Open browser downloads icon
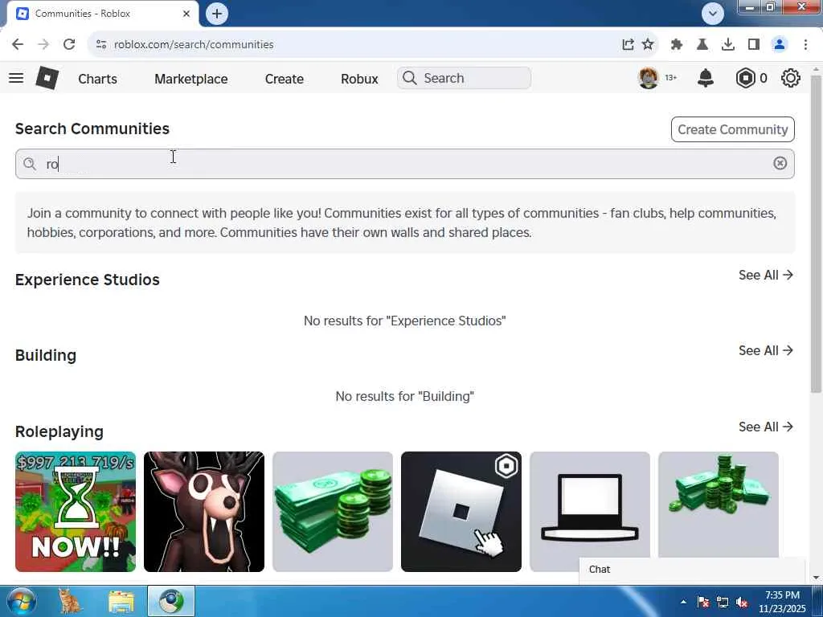This screenshot has height=617, width=823. (x=728, y=45)
